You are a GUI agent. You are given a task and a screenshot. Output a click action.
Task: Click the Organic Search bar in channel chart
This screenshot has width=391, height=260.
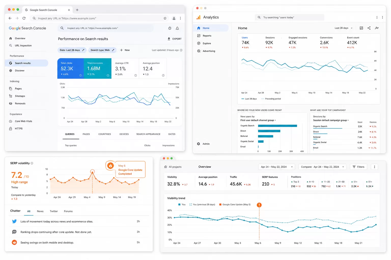tap(277, 126)
